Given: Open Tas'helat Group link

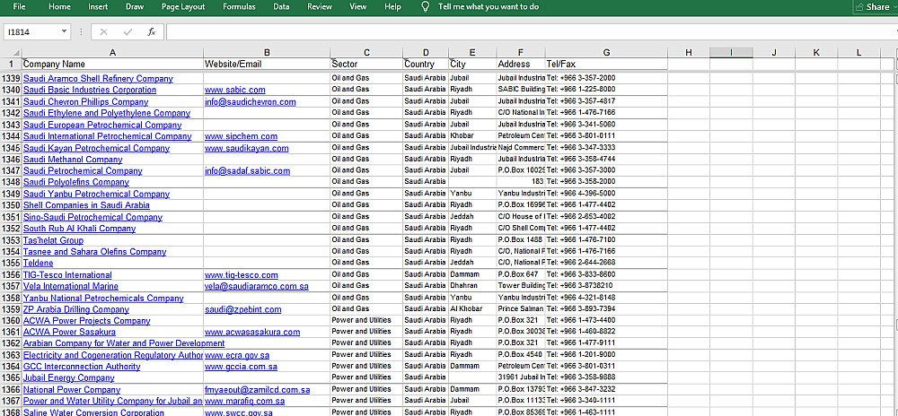Looking at the screenshot, I should (x=53, y=240).
